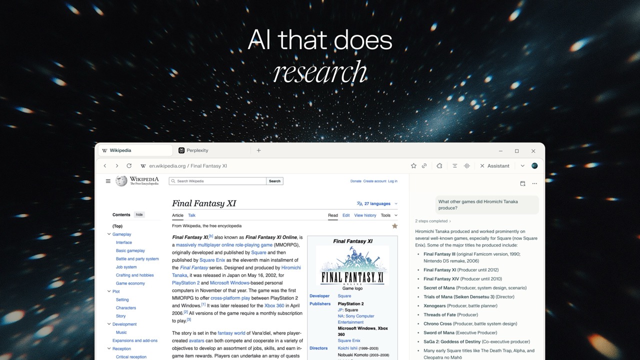
Task: Click the Search Wikipedia input field
Action: pyautogui.click(x=217, y=181)
